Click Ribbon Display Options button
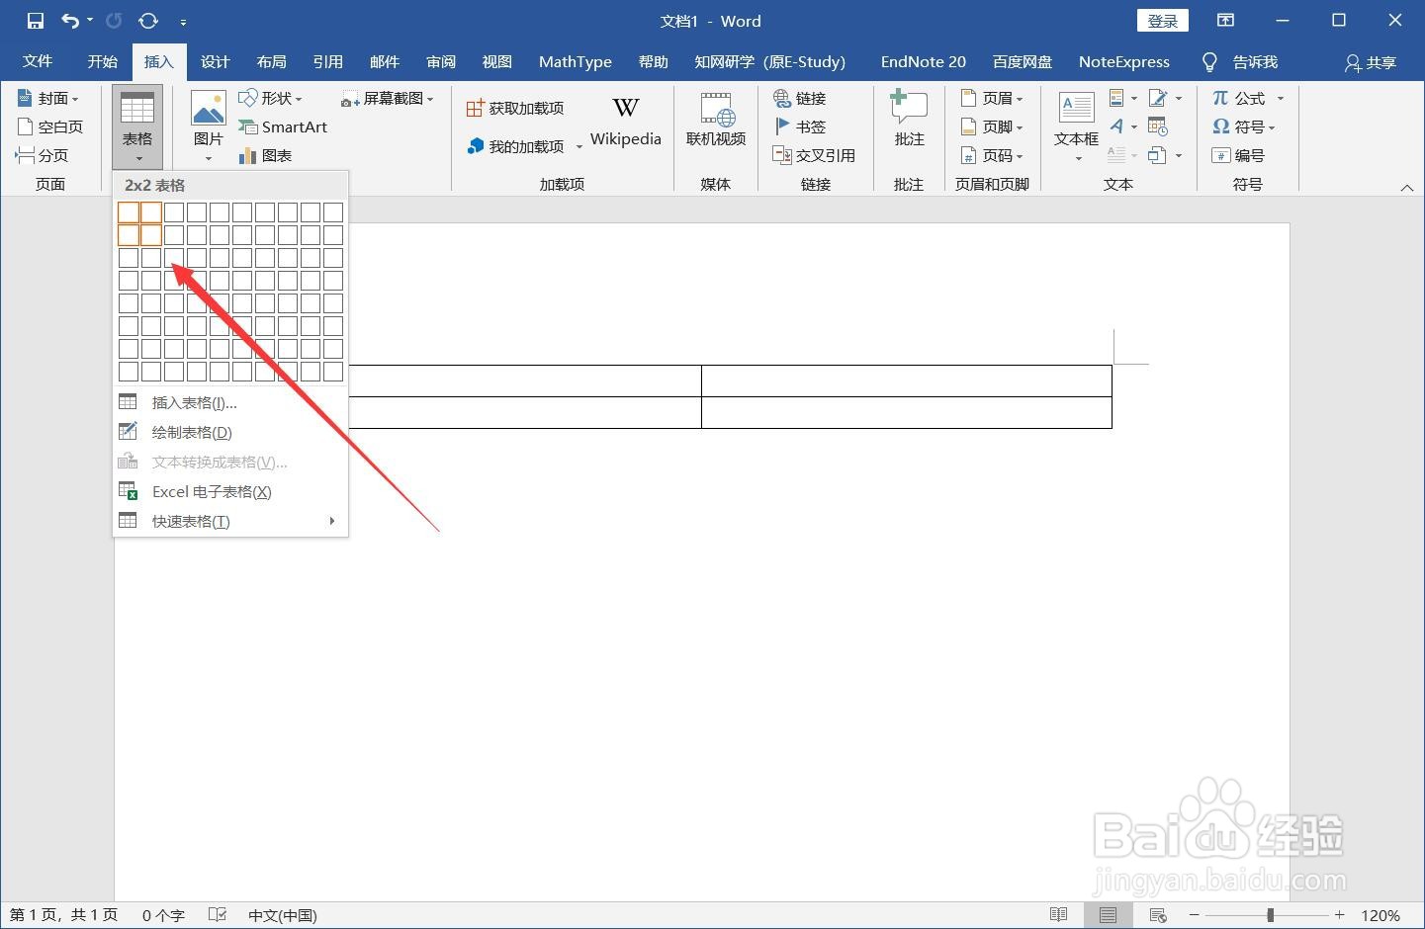This screenshot has height=929, width=1425. click(x=1225, y=21)
